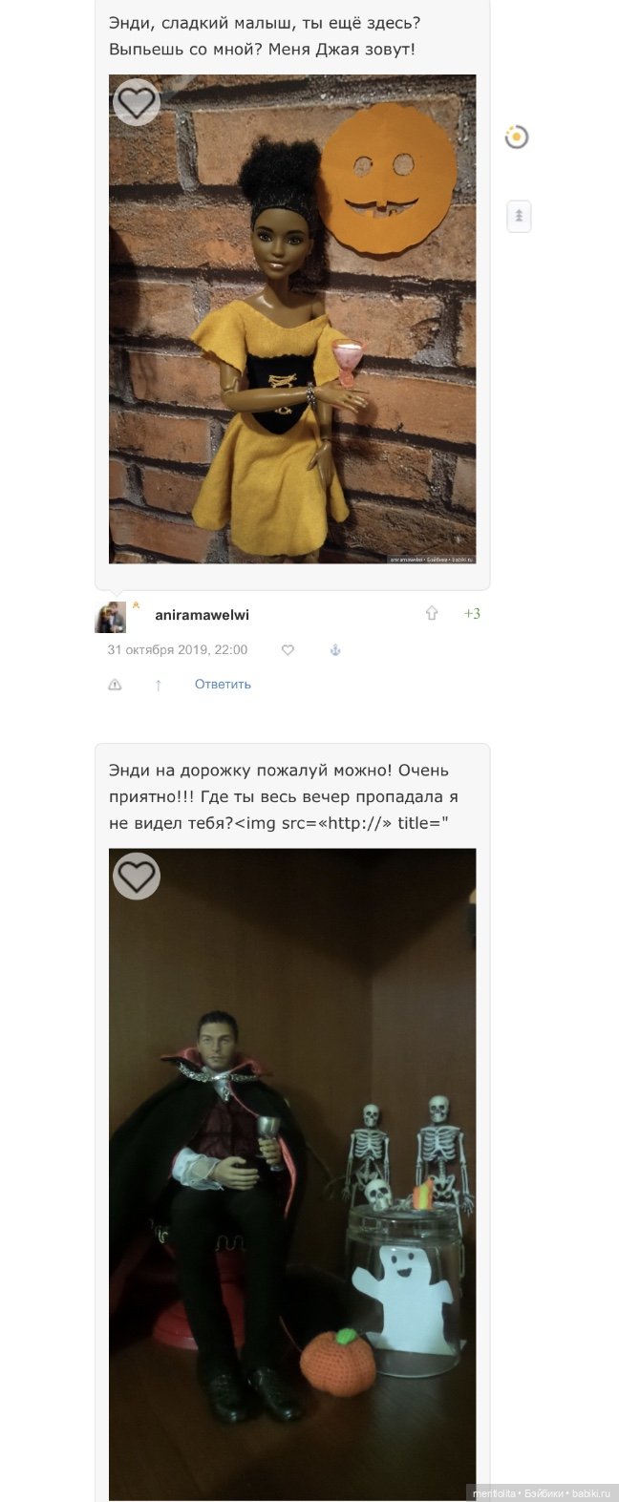Click the comment text starting with Энди, сладкий малыш
This screenshot has height=1502, width=619.
[264, 34]
